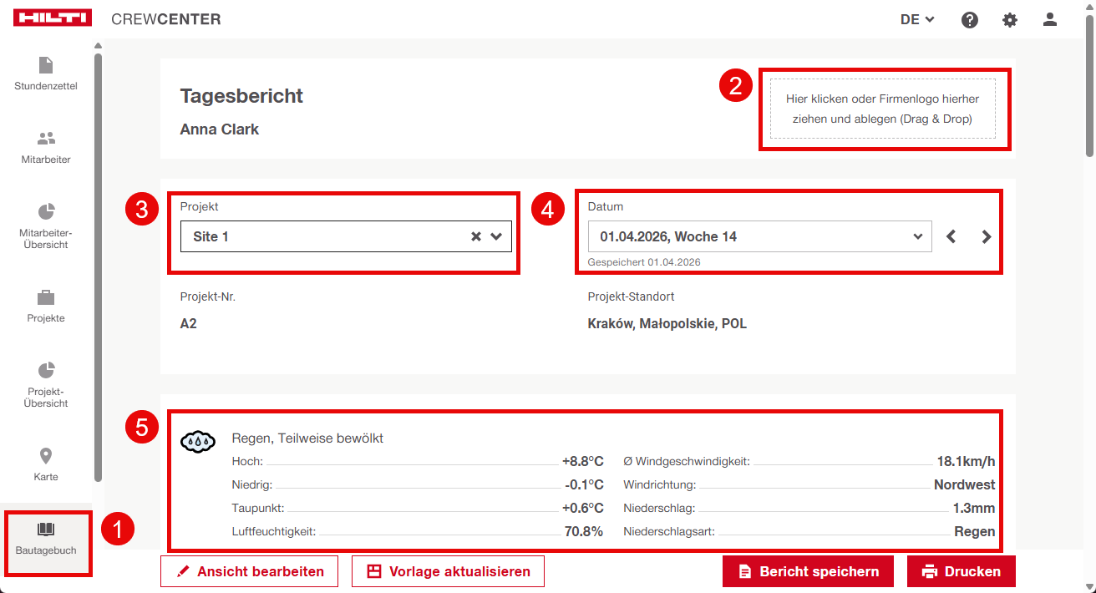Go to the Mitarbeiter page

tap(46, 147)
